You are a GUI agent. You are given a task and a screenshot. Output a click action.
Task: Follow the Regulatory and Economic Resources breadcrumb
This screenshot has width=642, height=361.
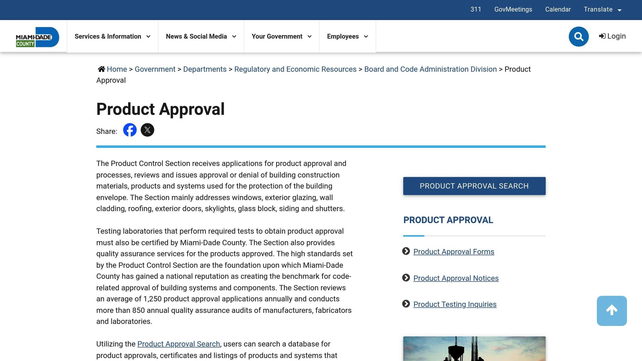point(295,69)
